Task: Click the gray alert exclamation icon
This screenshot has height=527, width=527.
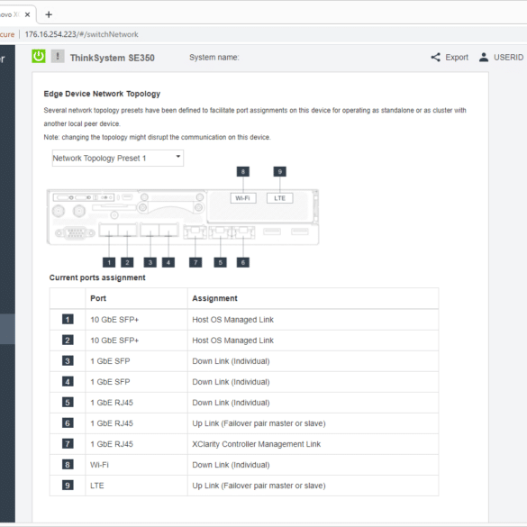Action: (58, 56)
